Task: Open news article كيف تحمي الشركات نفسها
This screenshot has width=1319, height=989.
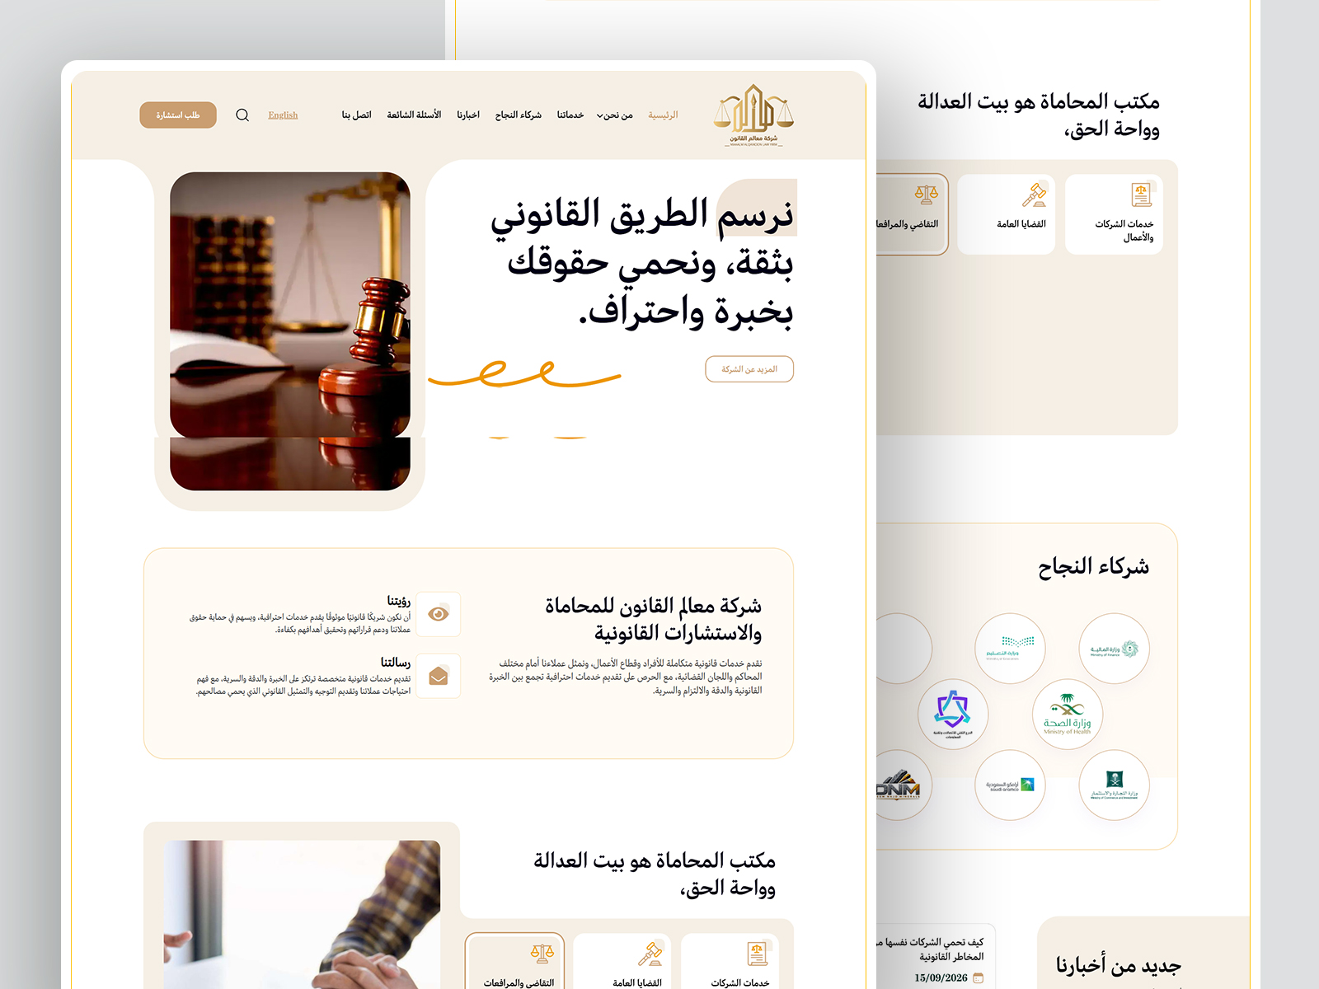Action: [x=931, y=949]
